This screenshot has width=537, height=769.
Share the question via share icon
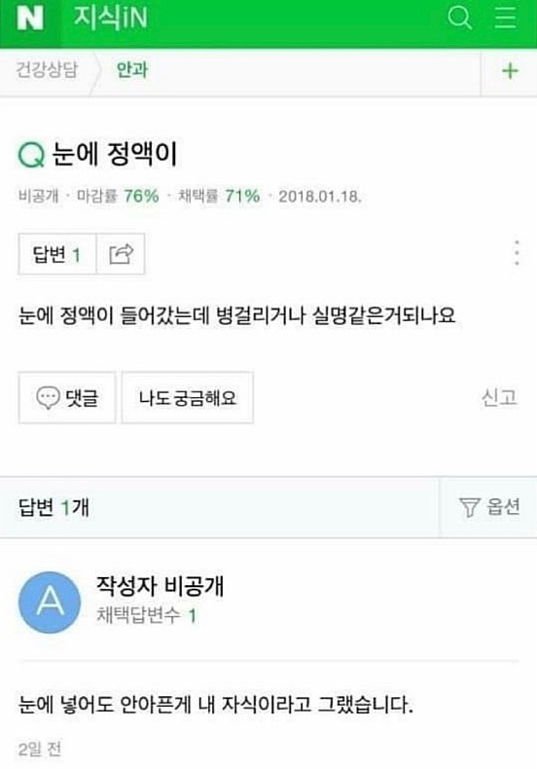coord(121,254)
